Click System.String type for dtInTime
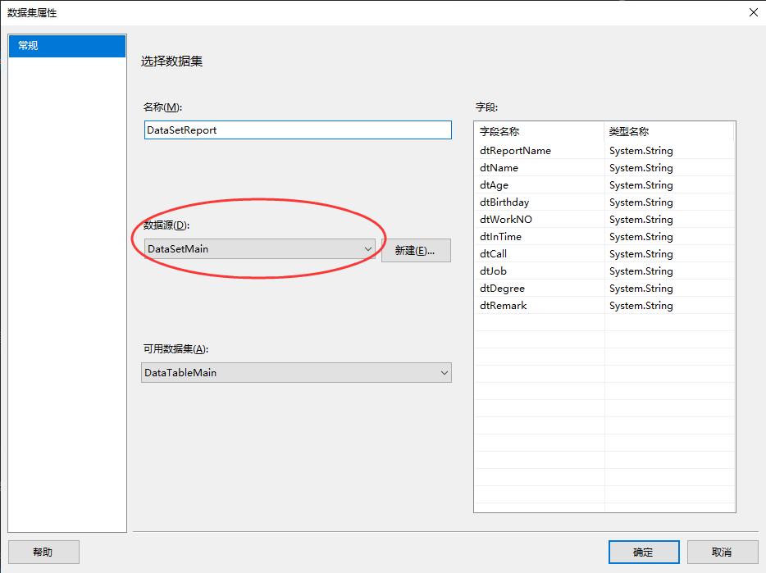This screenshot has width=766, height=573. click(641, 236)
